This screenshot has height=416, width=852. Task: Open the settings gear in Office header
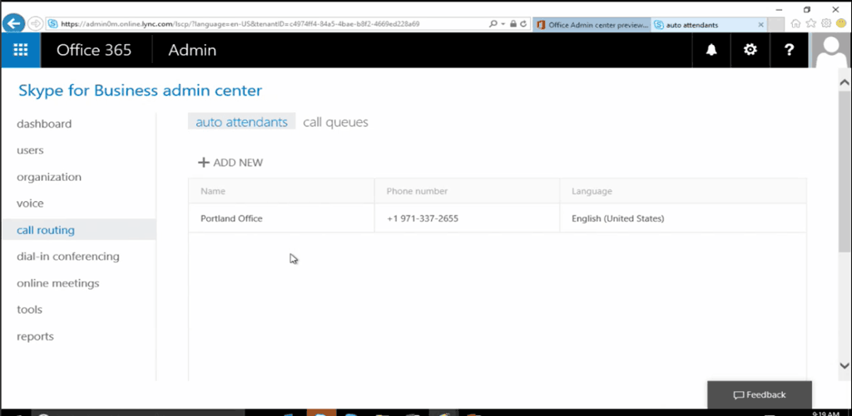tap(750, 50)
